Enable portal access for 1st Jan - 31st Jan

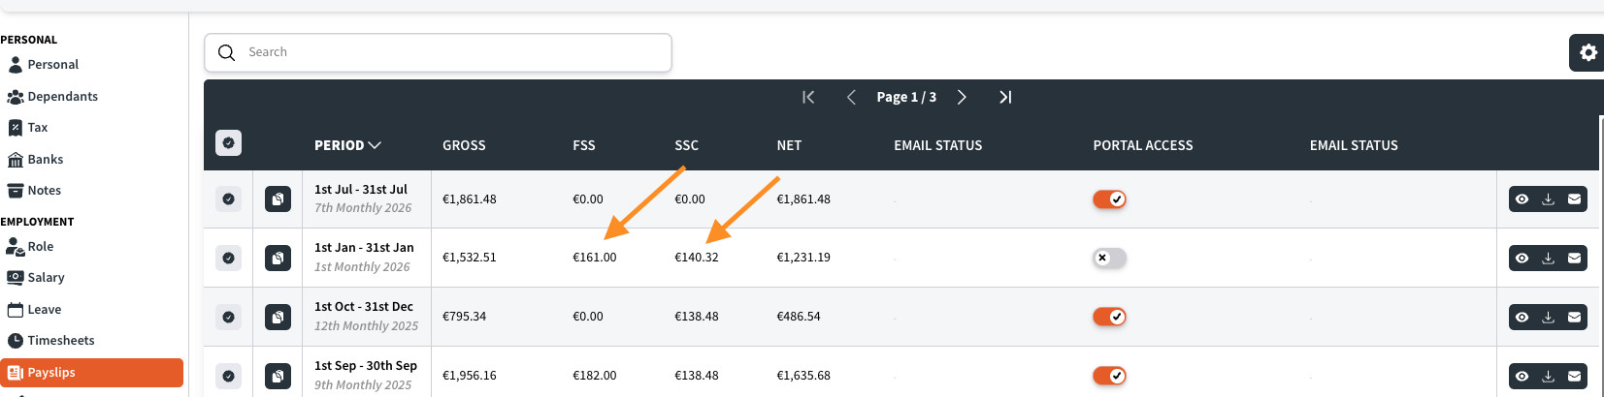(1109, 259)
